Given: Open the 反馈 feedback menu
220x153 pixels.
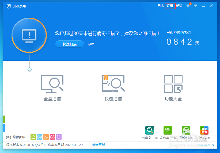Looking at the screenshot, I should (179, 6).
